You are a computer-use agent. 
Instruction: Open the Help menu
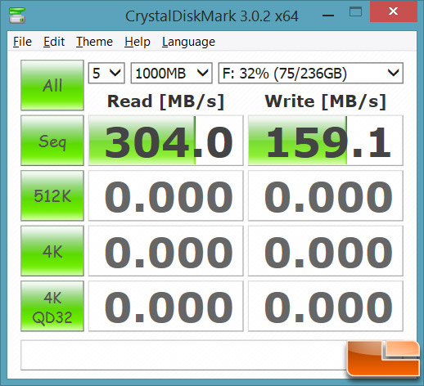click(x=138, y=42)
